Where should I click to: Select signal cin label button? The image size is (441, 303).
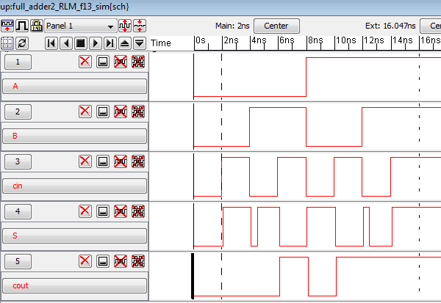[x=74, y=186]
